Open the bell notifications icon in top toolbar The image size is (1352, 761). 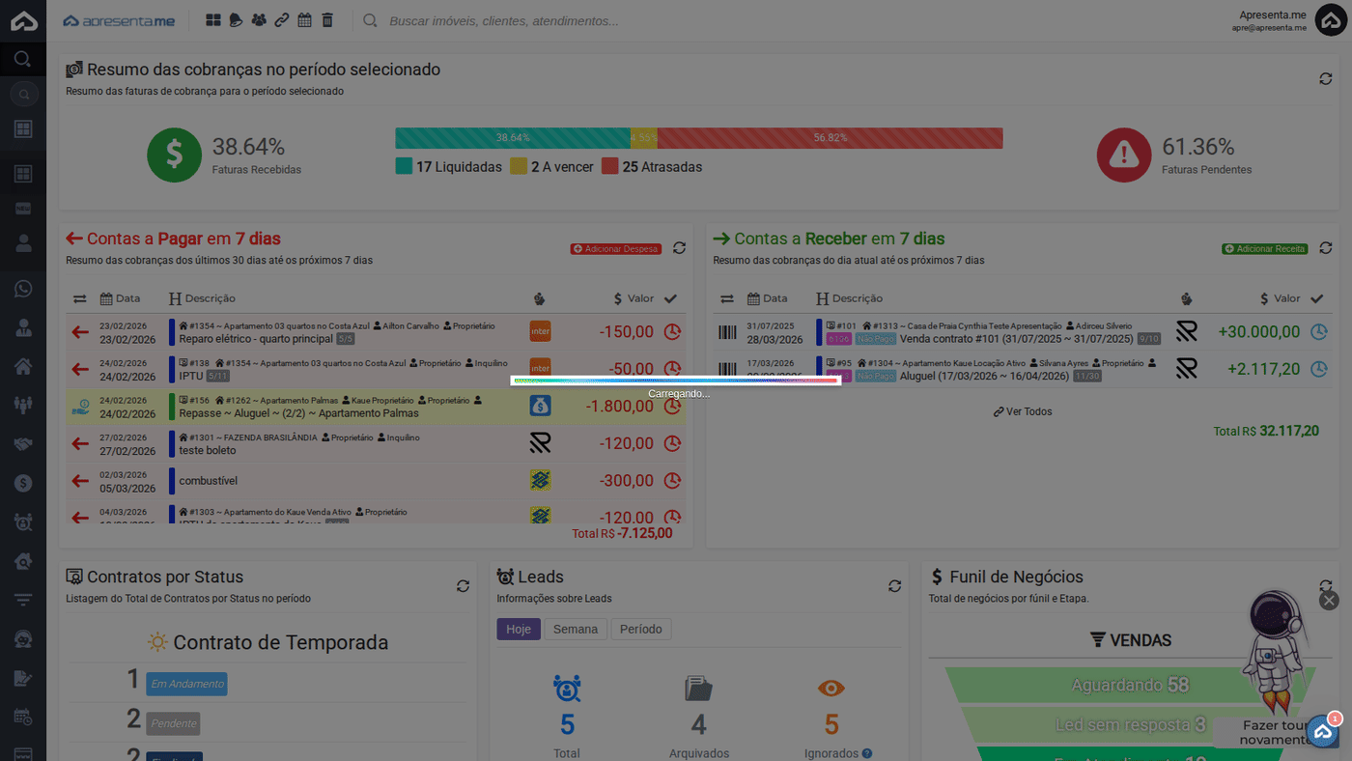(236, 20)
